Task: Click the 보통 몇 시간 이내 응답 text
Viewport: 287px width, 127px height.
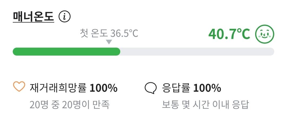Action: pos(205,105)
